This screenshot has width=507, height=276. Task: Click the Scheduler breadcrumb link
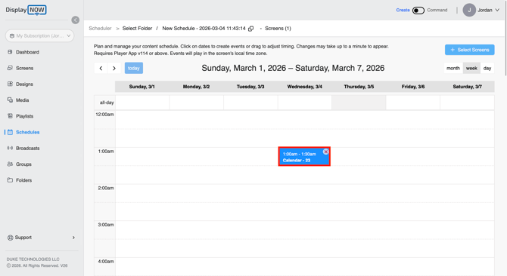(x=100, y=29)
